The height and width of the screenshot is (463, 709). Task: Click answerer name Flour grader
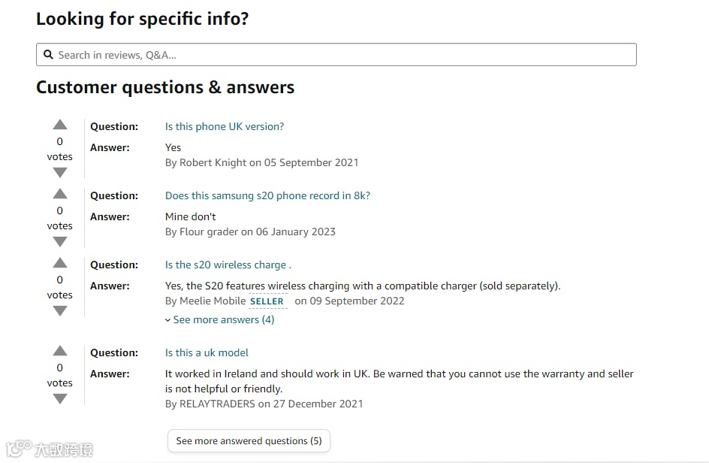[209, 232]
